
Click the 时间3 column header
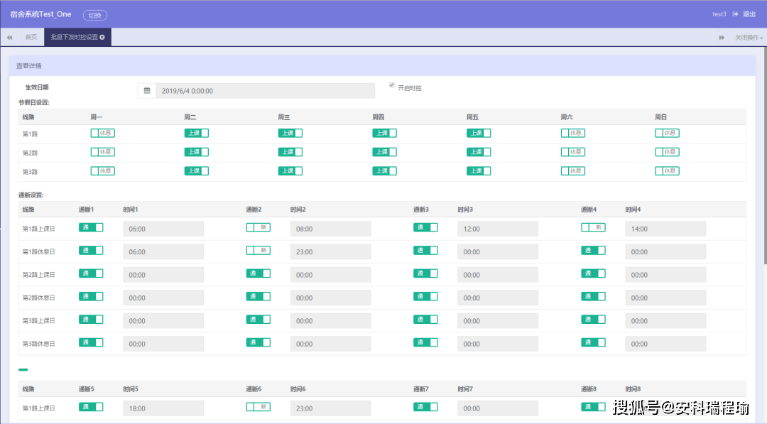[465, 210]
